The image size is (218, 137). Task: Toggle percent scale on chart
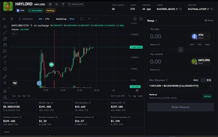pos(130,96)
